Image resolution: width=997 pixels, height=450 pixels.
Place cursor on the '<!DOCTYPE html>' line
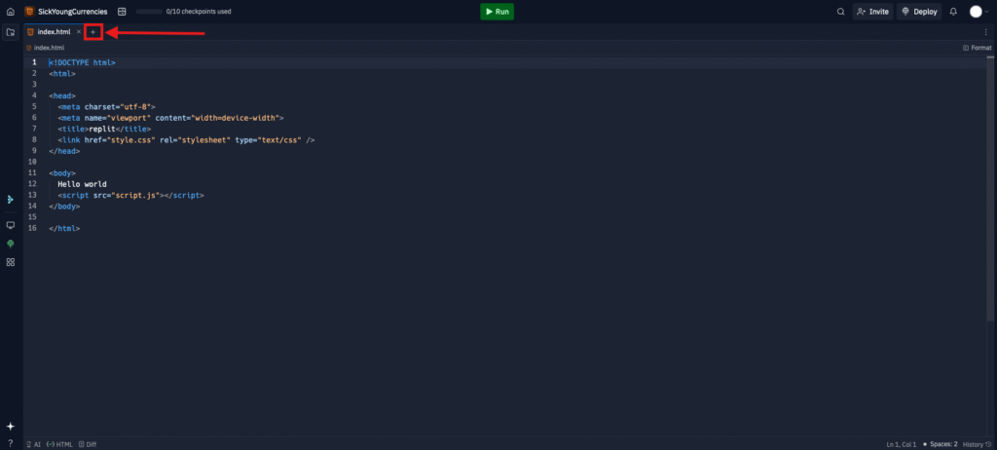pyautogui.click(x=82, y=62)
